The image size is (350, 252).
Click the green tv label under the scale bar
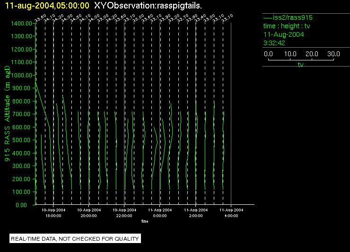coord(301,65)
